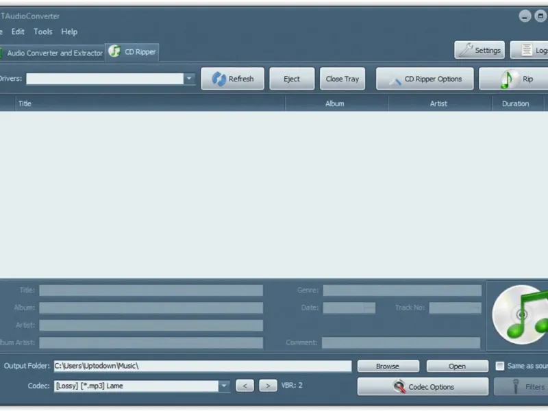Click the Title metadata field
548x411 pixels.
151,290
